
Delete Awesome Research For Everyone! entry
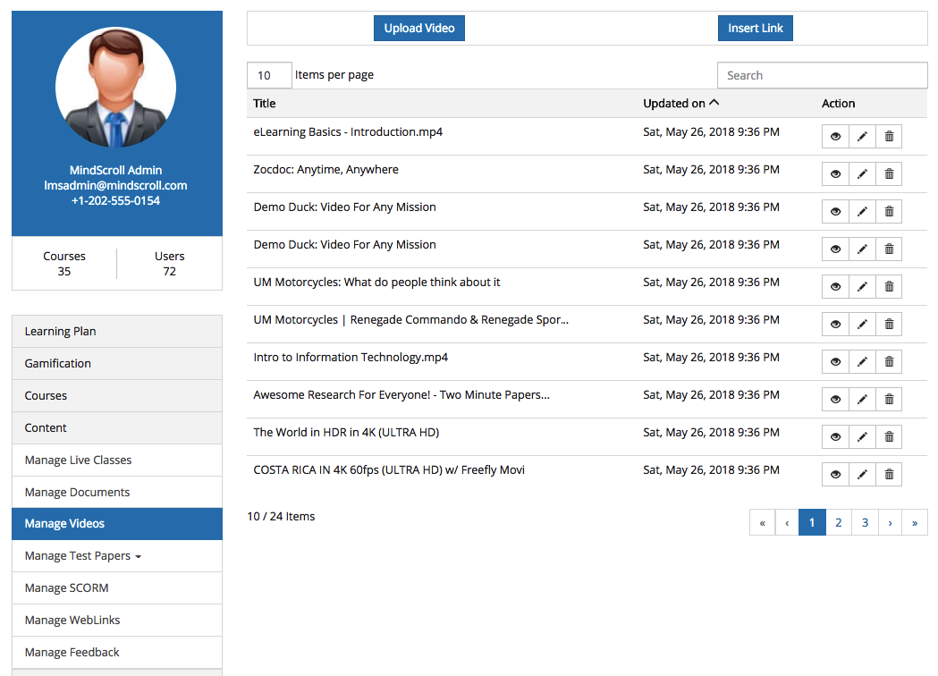[x=889, y=399]
